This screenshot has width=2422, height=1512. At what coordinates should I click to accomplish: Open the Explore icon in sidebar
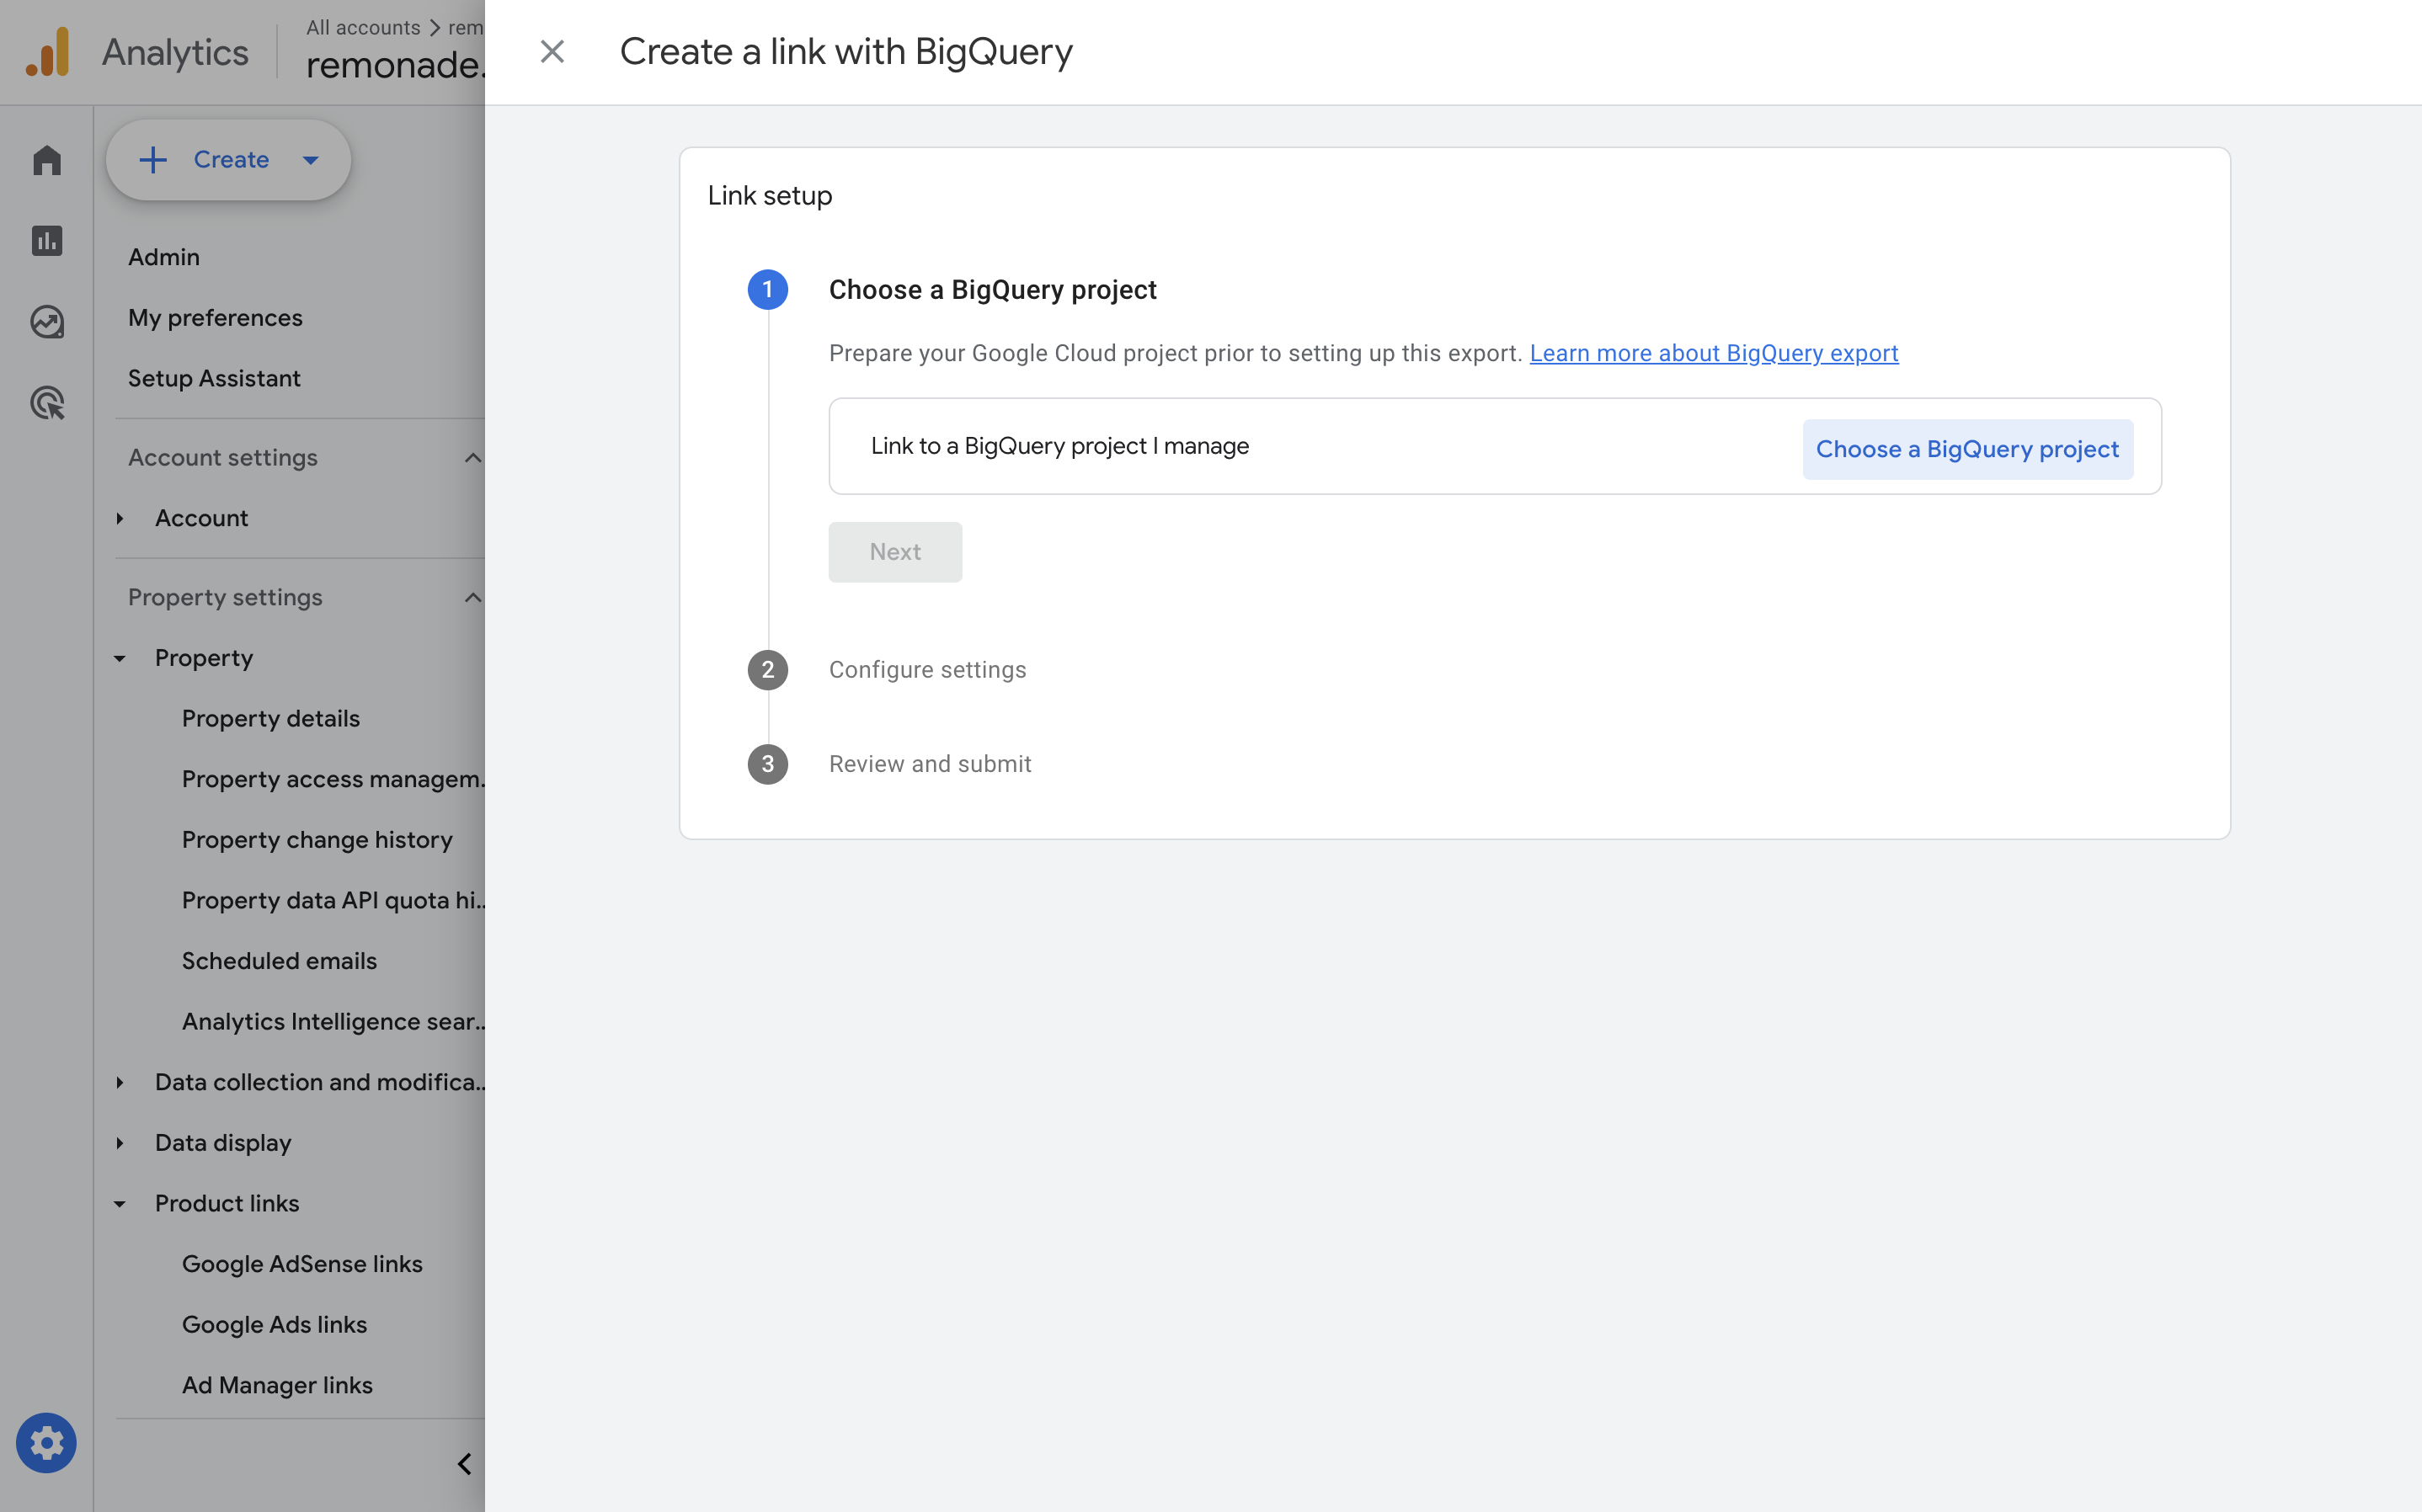coord(47,322)
